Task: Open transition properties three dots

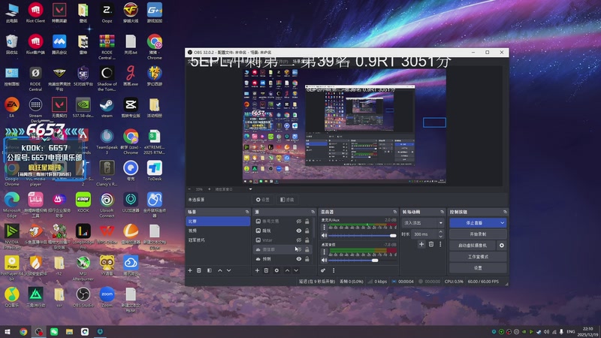Action: 440,244
